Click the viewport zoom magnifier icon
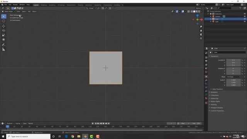Image resolution: width=247 pixels, height=139 pixels. pyautogui.click(x=201, y=27)
